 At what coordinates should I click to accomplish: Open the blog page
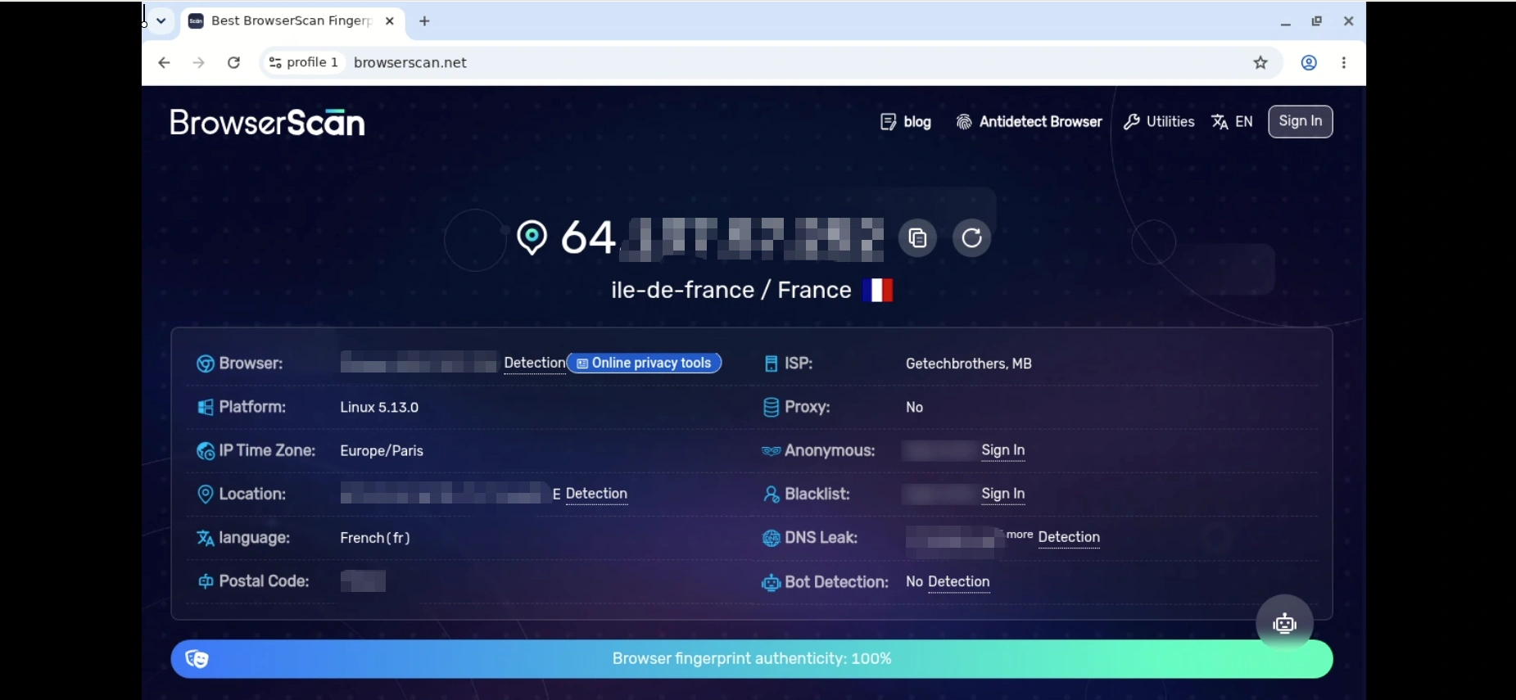pos(905,122)
